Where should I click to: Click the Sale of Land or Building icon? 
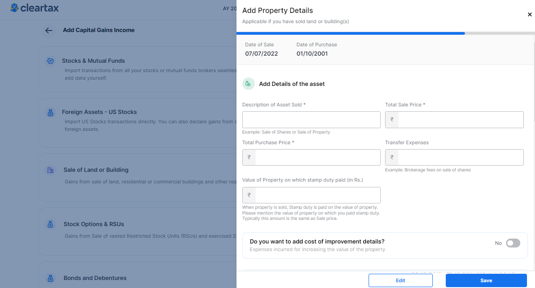pyautogui.click(x=50, y=170)
